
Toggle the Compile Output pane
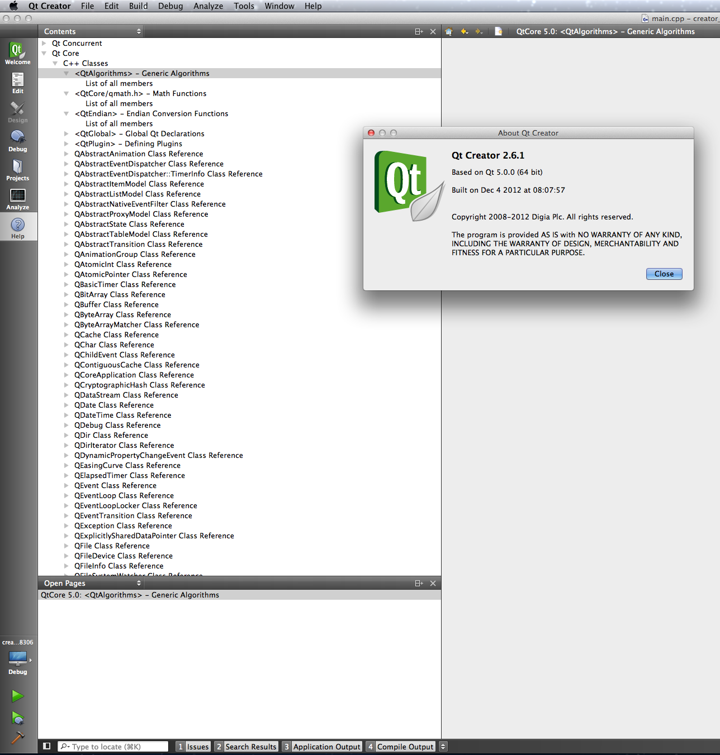[x=400, y=747]
